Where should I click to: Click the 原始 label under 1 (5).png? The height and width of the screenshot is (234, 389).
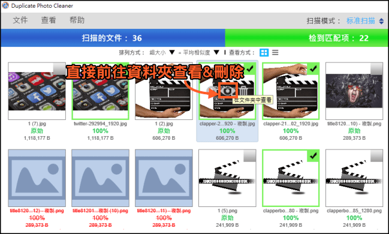(227, 218)
